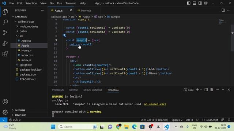Open the Run and Debug view

(5, 43)
